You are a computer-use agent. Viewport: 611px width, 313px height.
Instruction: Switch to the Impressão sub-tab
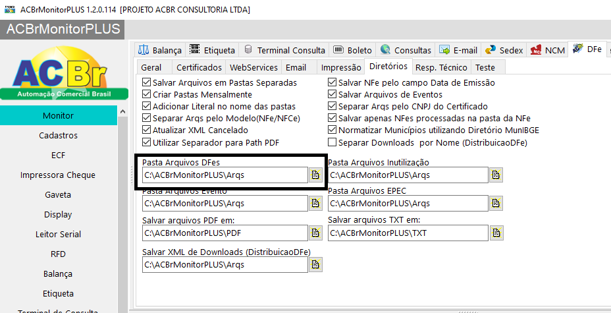point(341,67)
